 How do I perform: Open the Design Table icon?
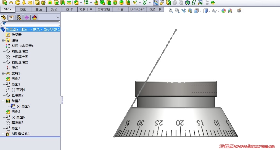click(200, 2)
